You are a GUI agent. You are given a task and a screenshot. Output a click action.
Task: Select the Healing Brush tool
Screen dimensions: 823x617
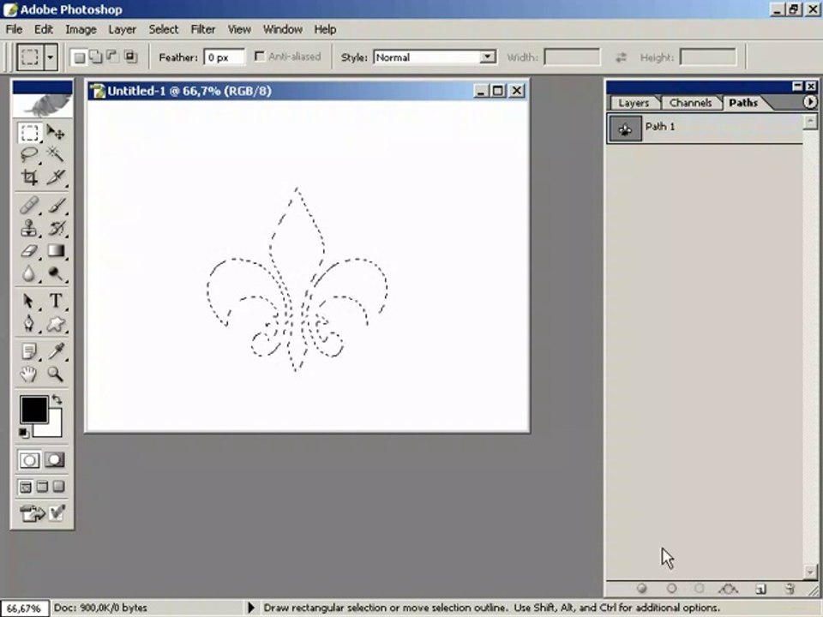click(29, 205)
